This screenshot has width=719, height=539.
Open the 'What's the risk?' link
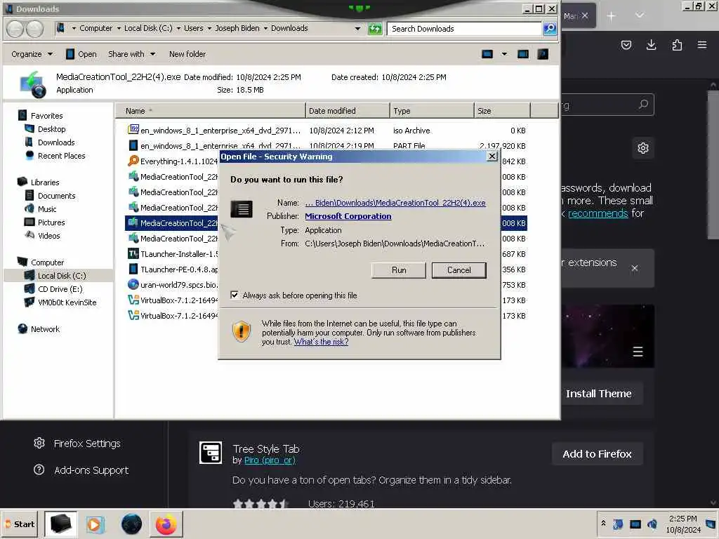pyautogui.click(x=321, y=342)
